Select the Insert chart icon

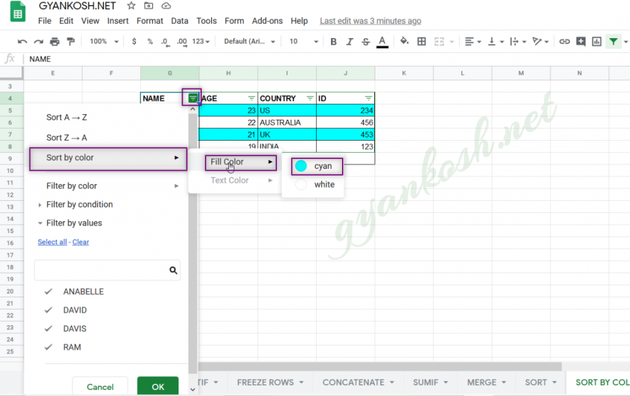597,41
